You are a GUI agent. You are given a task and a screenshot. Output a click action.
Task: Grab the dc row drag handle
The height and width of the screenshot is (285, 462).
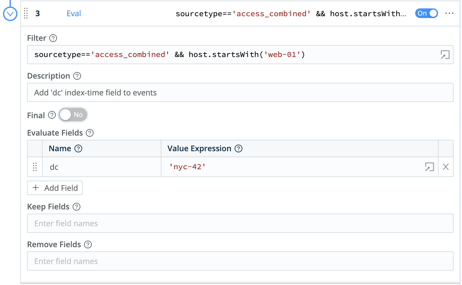[x=35, y=167]
